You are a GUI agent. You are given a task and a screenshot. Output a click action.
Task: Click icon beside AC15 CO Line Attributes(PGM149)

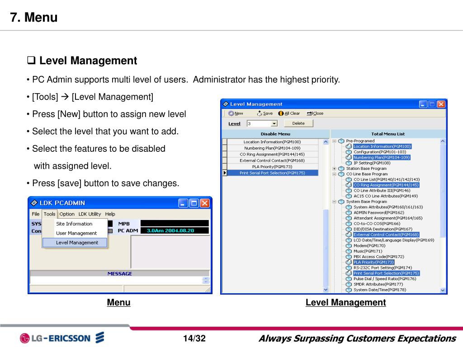349,196
